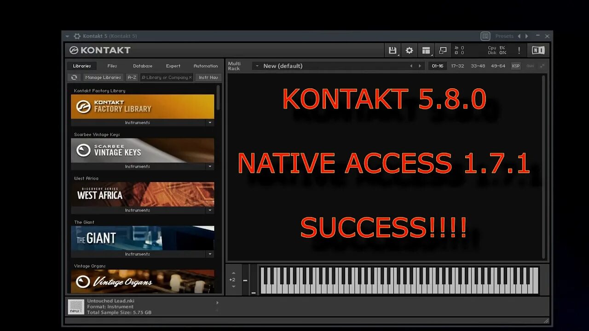589x331 pixels.
Task: Click the Cpu usage readout
Action: click(497, 48)
